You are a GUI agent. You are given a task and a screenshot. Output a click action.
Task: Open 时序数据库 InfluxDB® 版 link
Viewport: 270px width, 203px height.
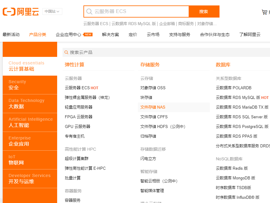(238, 197)
